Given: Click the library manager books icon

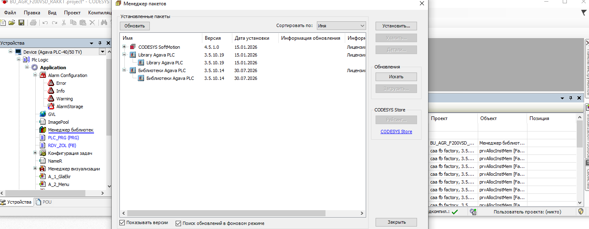Looking at the screenshot, I should (x=43, y=130).
